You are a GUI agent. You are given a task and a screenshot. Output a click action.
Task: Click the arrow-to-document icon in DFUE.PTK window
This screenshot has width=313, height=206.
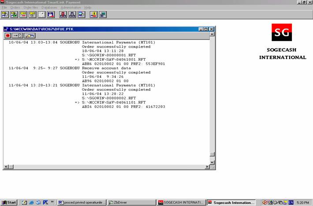[x=18, y=36]
